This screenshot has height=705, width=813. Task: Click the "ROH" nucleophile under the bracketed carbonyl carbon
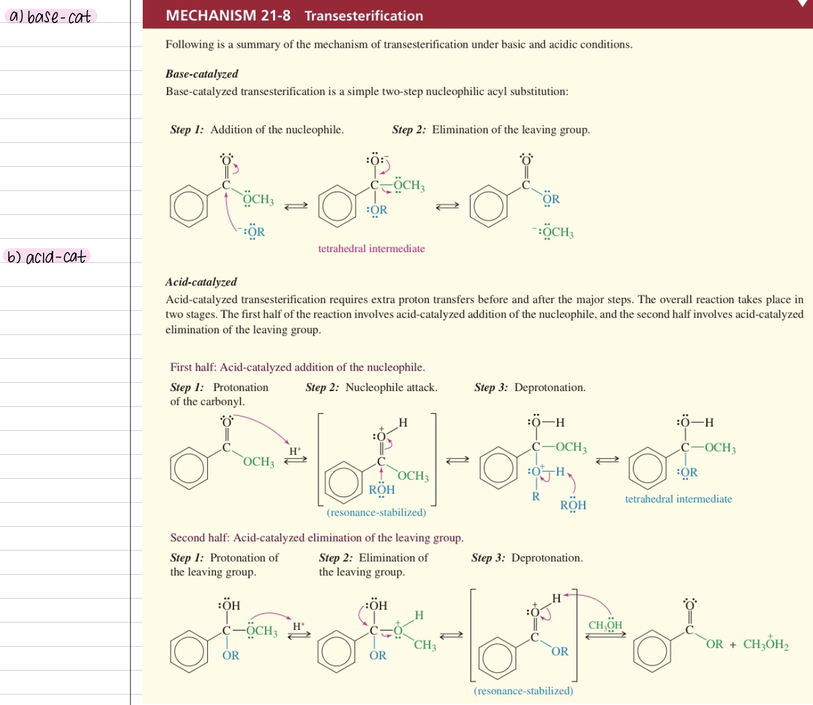(x=382, y=490)
